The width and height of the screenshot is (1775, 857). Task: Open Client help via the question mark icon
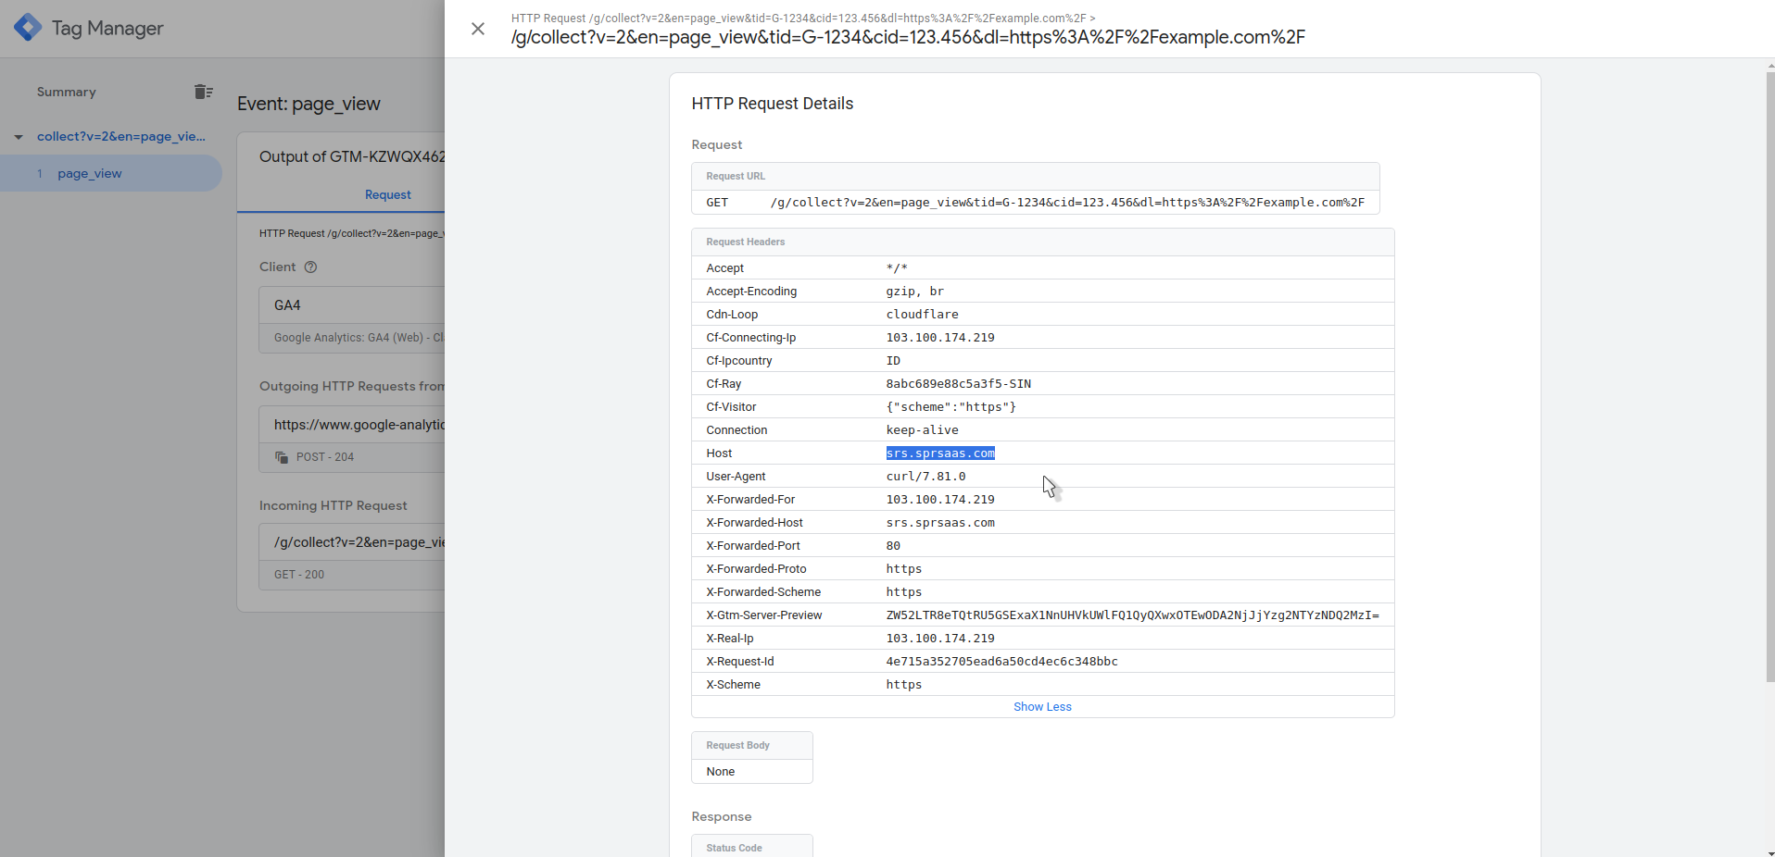(x=311, y=267)
